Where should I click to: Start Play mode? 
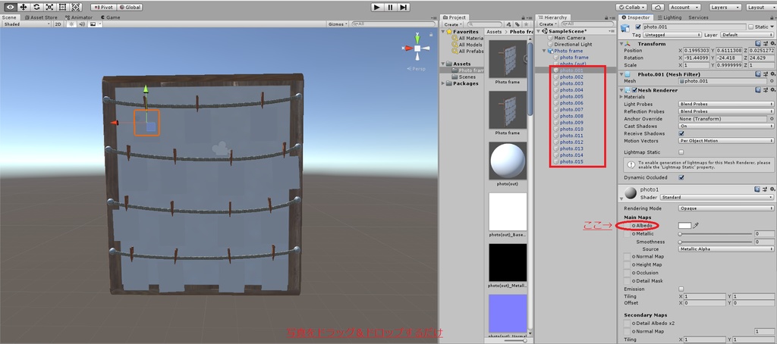pyautogui.click(x=377, y=8)
